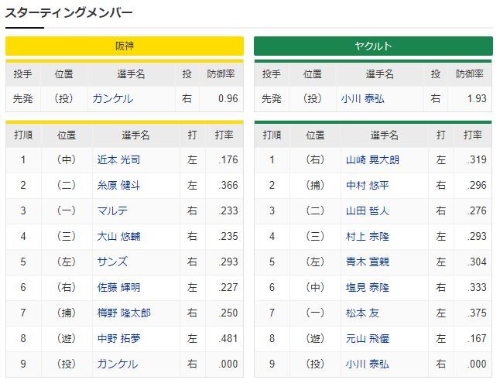This screenshot has width=500, height=390.
Task: Open 佐藤 輝明 player profile
Action: (118, 287)
